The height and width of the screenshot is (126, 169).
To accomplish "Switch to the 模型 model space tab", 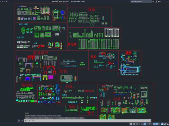I will (131, 124).
